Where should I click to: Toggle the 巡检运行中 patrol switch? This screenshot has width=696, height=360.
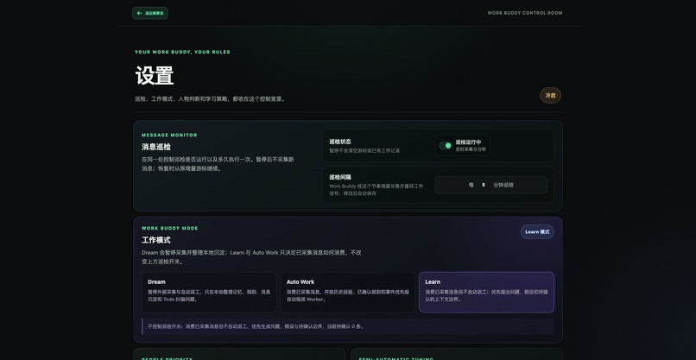coord(446,146)
